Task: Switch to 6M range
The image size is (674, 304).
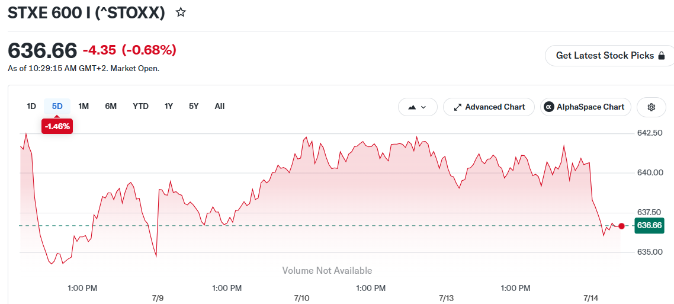Action: 111,106
